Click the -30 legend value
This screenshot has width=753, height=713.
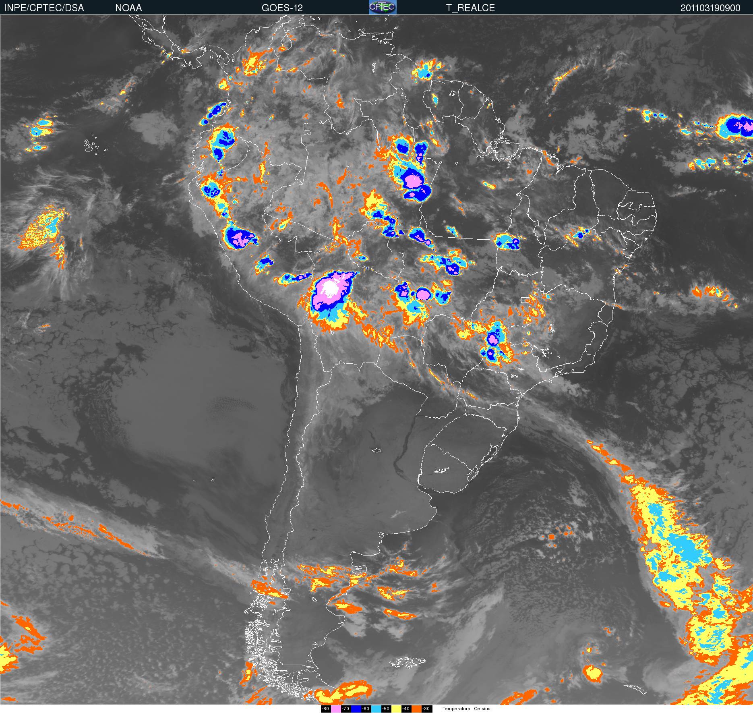[426, 709]
